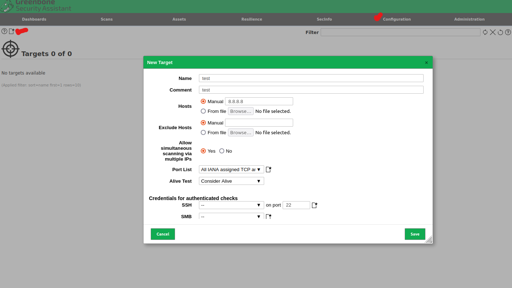Click the reset filter to default icon
The height and width of the screenshot is (288, 512).
(500, 32)
